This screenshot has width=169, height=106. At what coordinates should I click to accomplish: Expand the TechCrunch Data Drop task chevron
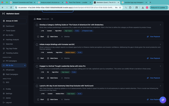[160, 86]
